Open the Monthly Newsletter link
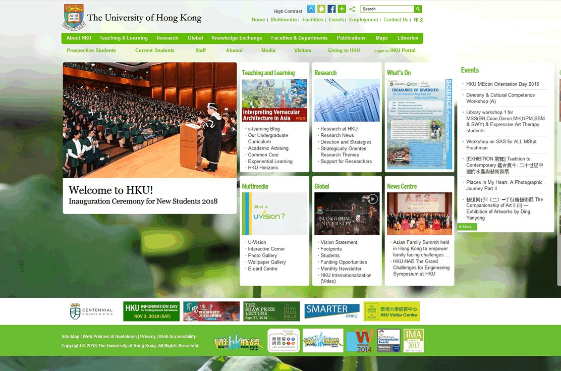The height and width of the screenshot is (371, 561). pyautogui.click(x=341, y=269)
